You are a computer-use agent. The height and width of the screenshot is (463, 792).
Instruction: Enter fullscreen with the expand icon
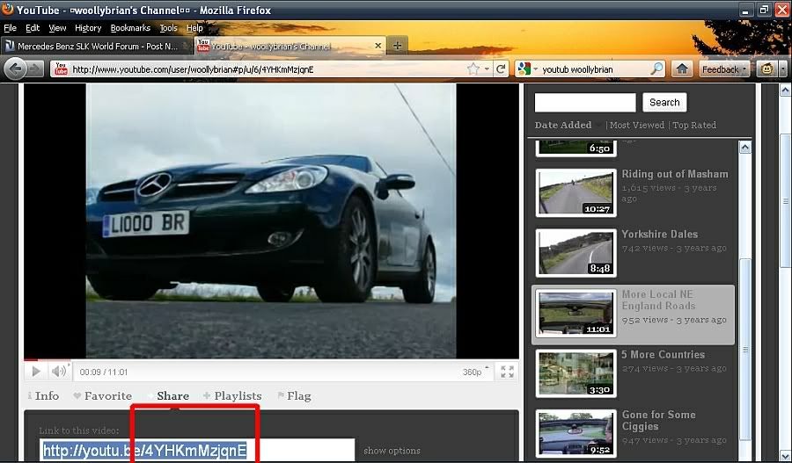pyautogui.click(x=507, y=372)
